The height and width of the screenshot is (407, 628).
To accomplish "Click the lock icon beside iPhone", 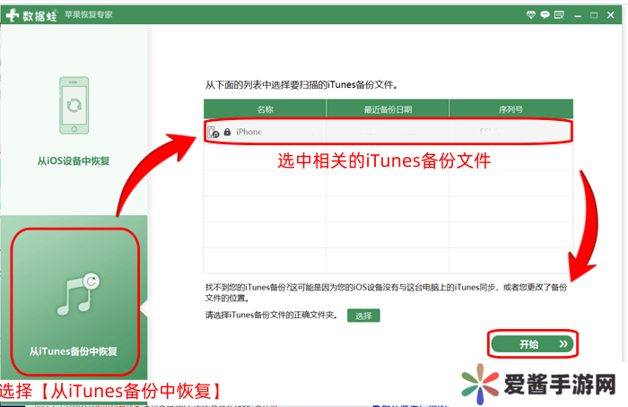I will 227,132.
